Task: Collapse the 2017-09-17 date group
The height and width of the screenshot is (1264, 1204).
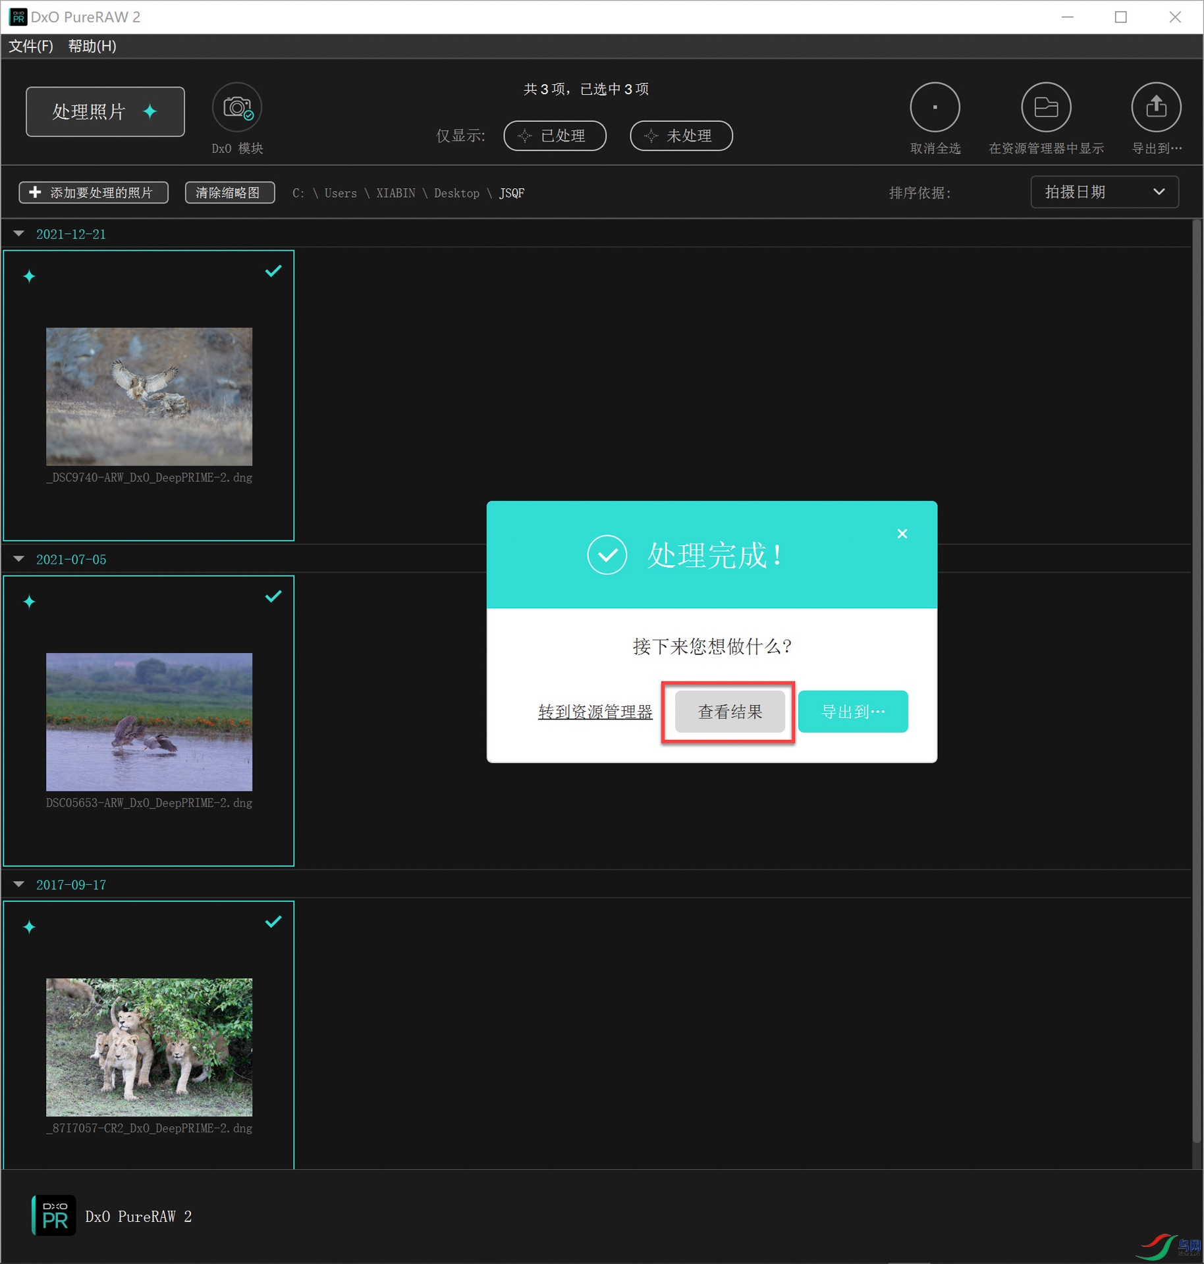Action: (19, 884)
